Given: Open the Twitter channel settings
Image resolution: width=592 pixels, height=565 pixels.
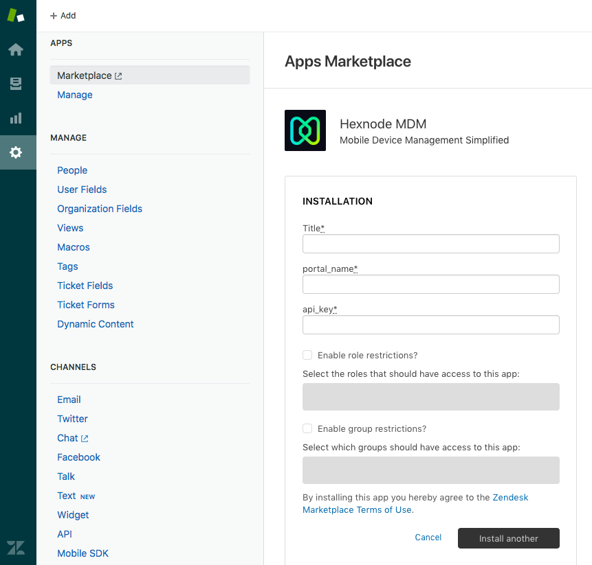Looking at the screenshot, I should pyautogui.click(x=72, y=418).
